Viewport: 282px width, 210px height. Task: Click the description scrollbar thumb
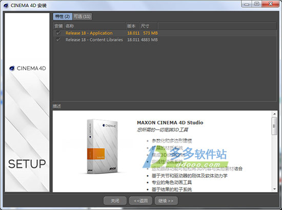pos(274,126)
